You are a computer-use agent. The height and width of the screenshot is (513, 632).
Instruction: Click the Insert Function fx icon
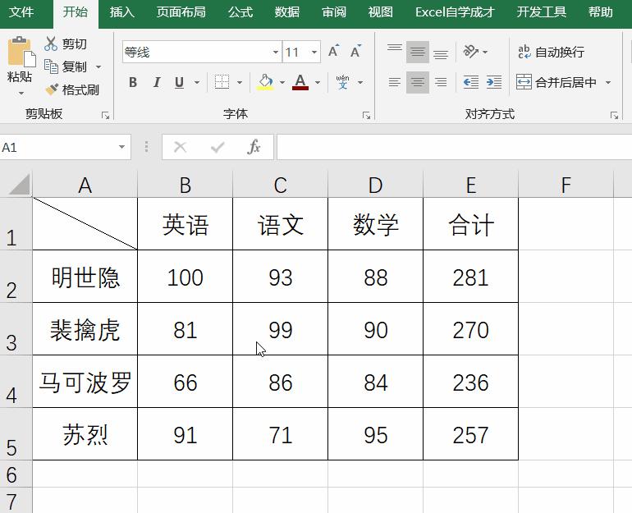254,147
